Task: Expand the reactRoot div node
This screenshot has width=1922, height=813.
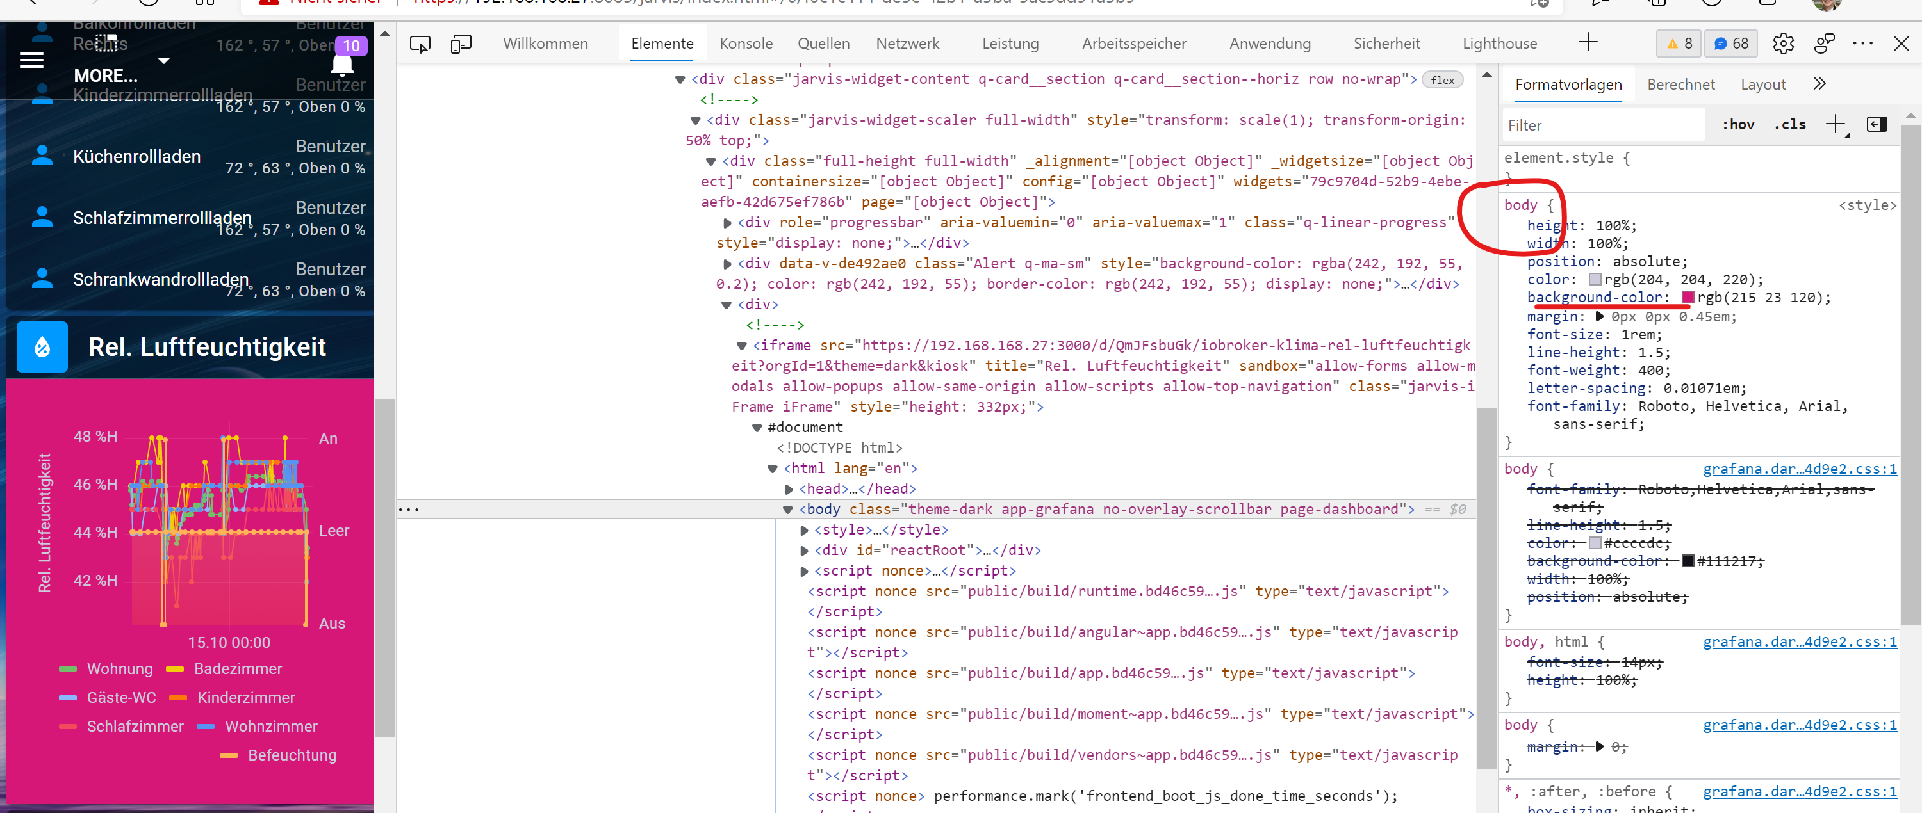Action: (x=803, y=551)
